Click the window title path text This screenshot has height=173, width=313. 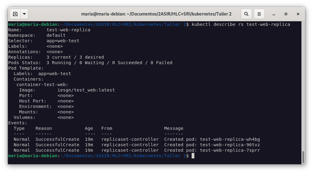click(x=156, y=14)
